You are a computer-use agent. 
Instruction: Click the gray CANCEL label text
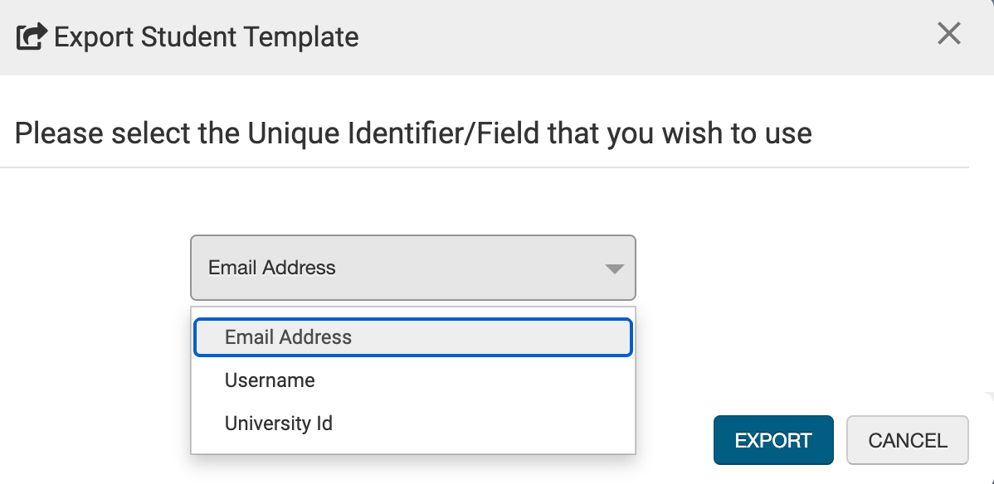click(907, 440)
